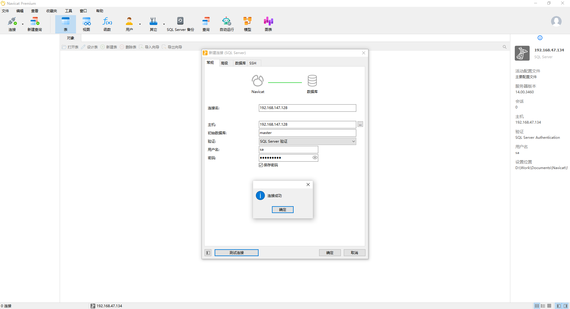Click the Navicat logo in connection diagram
This screenshot has width=570, height=309.
(258, 81)
